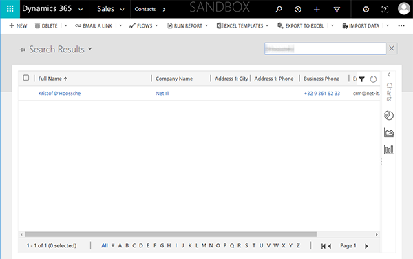The width and height of the screenshot is (413, 259).
Task: Go to next page arrow
Action: tap(366, 246)
